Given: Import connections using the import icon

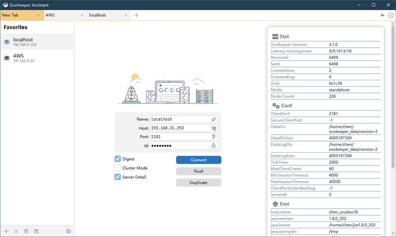Looking at the screenshot, I should coord(26,231).
